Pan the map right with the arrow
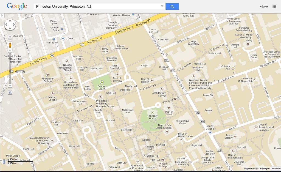 14,24
